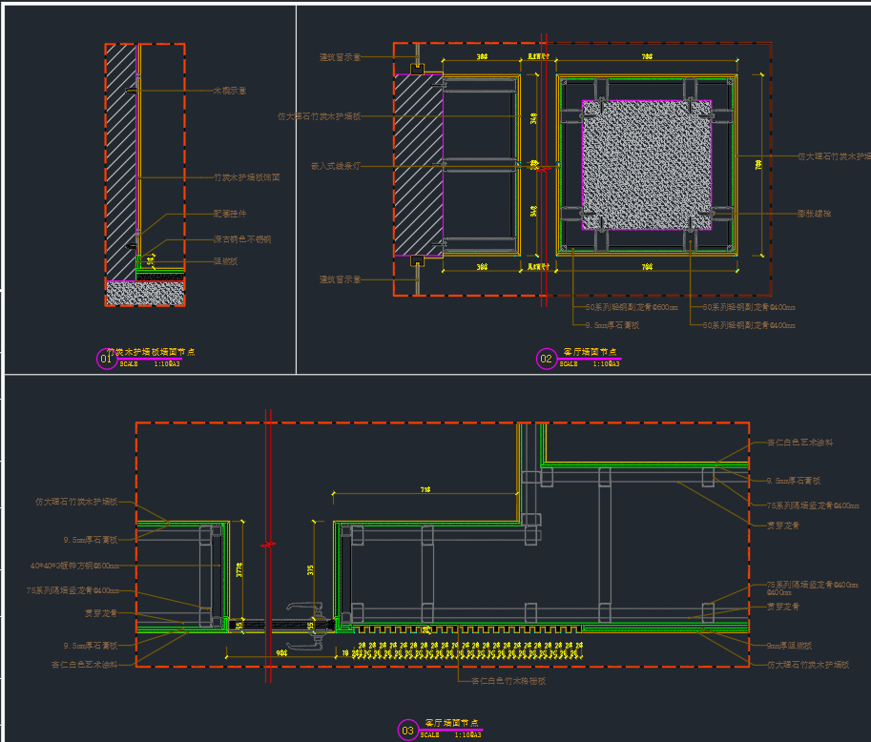
Task: Select the 杏仁白色竹木格栅板 label
Action: (x=508, y=681)
